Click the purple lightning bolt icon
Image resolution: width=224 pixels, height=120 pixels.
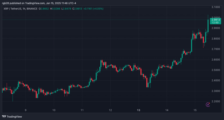tap(208, 105)
